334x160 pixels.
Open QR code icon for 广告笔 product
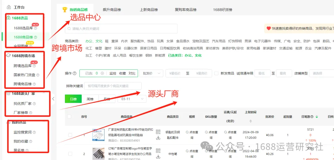click(x=158, y=151)
